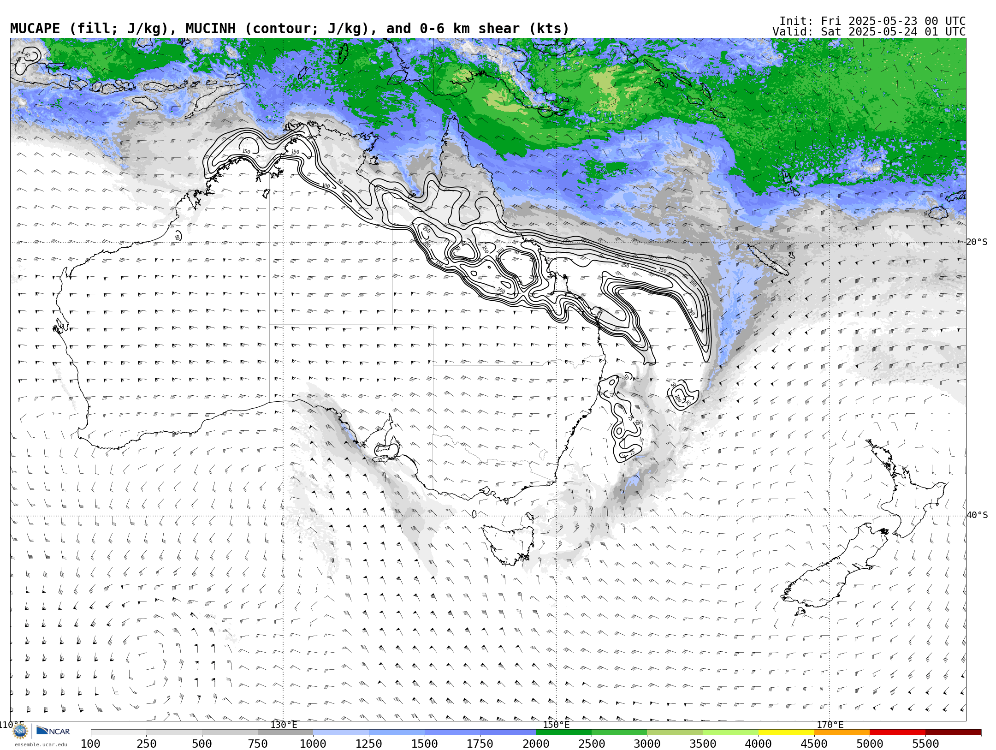Image resolution: width=996 pixels, height=750 pixels.
Task: Click the colorbar value 3000
Action: click(x=647, y=744)
